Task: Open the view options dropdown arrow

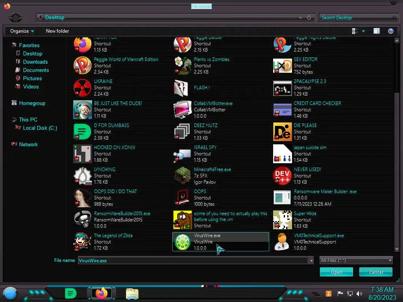Action: pyautogui.click(x=363, y=31)
